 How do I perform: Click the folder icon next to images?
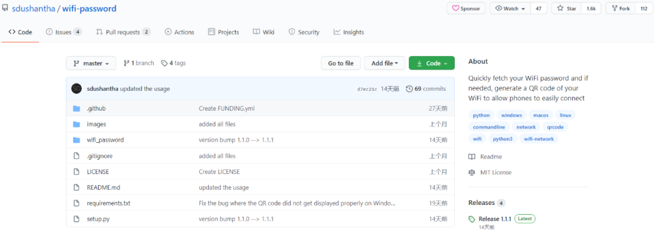(x=76, y=124)
